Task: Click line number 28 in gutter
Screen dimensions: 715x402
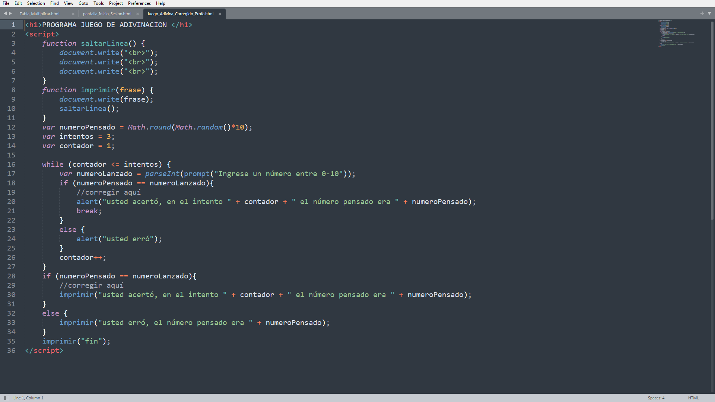Action: point(12,276)
